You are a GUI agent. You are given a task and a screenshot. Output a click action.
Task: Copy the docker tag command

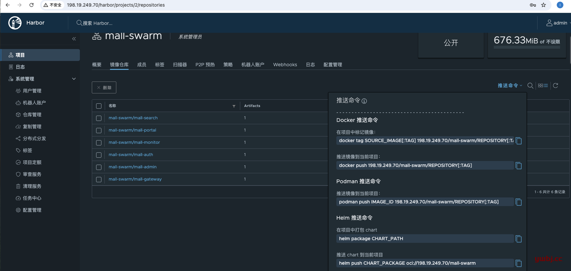tap(519, 141)
